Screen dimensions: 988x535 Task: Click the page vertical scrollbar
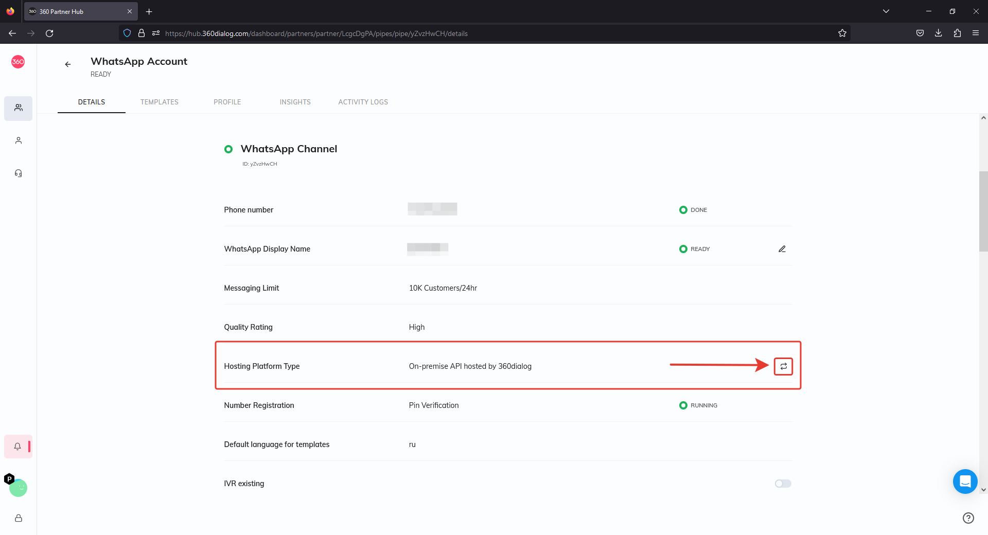(x=983, y=211)
